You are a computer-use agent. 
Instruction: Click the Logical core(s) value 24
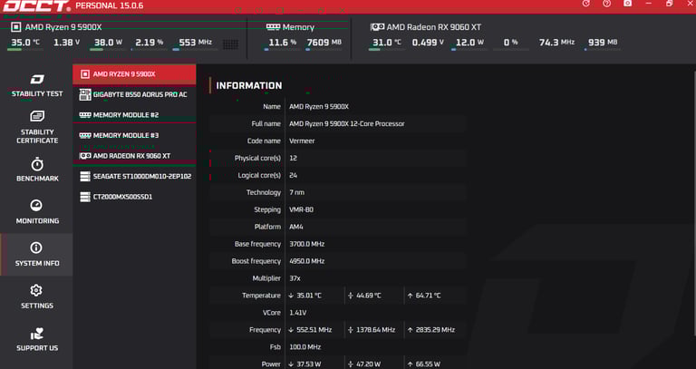coord(293,175)
